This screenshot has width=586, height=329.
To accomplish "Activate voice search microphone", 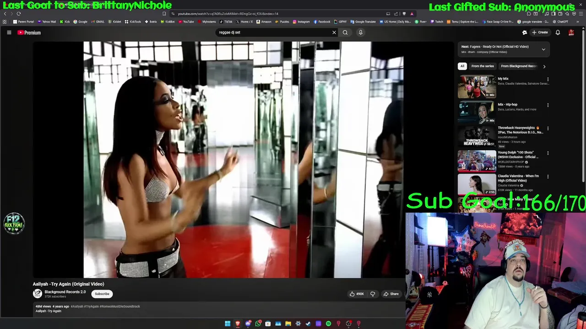I will pyautogui.click(x=361, y=32).
